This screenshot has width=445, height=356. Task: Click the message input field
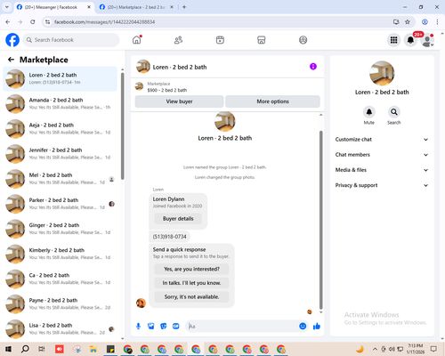tap(243, 327)
